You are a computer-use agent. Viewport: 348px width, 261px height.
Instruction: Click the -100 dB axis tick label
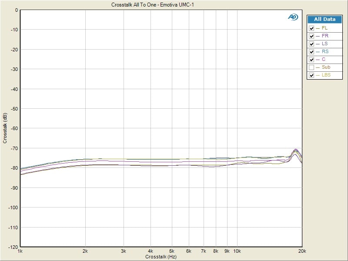[13, 207]
